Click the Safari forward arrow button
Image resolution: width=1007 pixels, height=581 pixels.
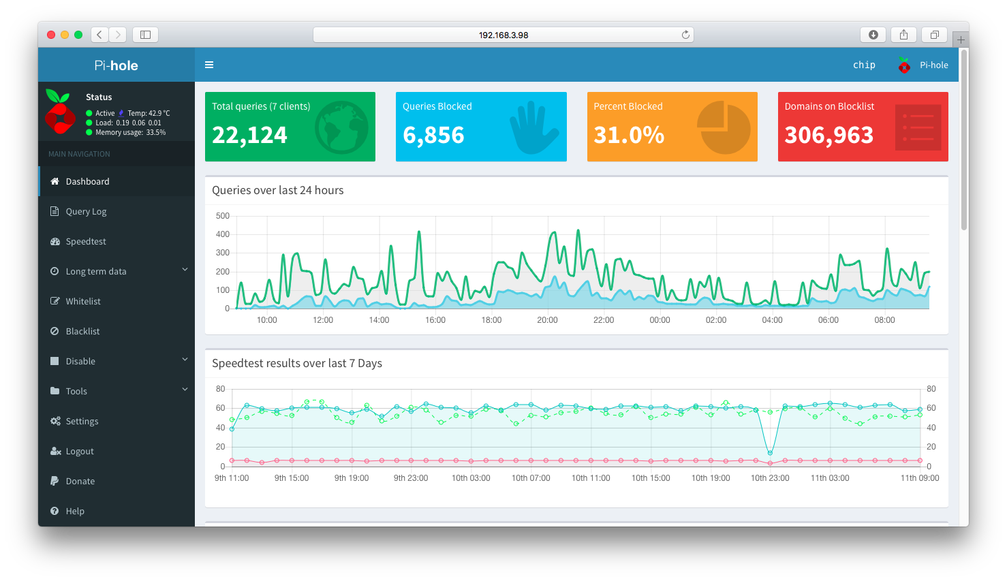click(x=118, y=35)
